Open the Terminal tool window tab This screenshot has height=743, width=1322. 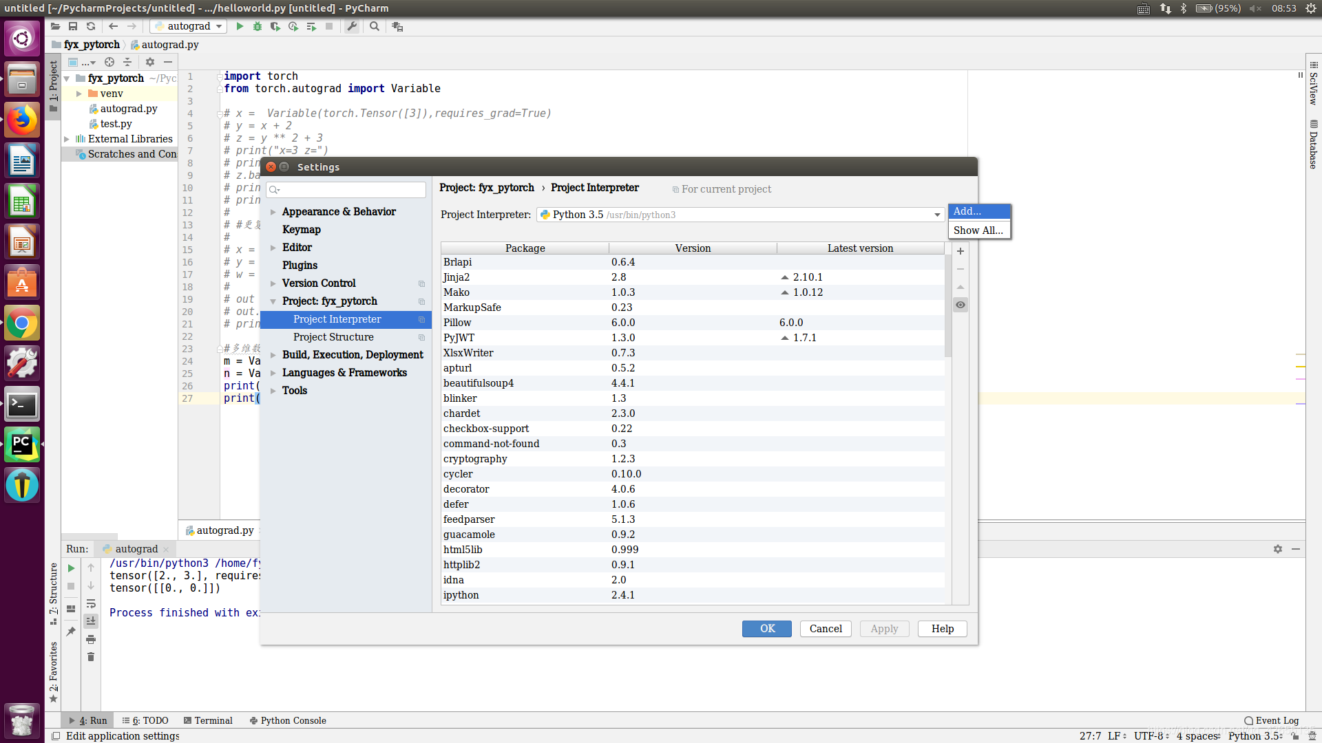(208, 720)
